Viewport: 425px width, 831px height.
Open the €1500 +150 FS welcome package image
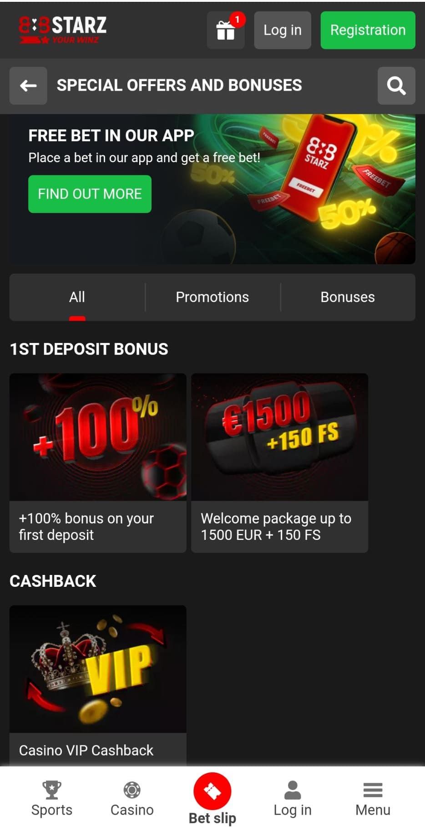pos(279,437)
